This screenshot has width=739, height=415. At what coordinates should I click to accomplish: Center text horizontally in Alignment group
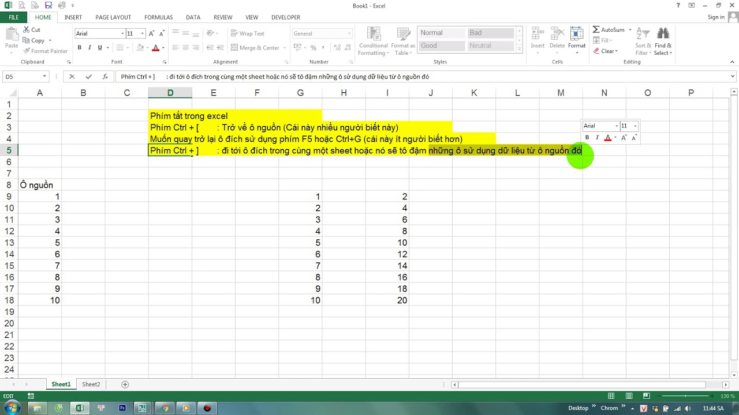186,48
